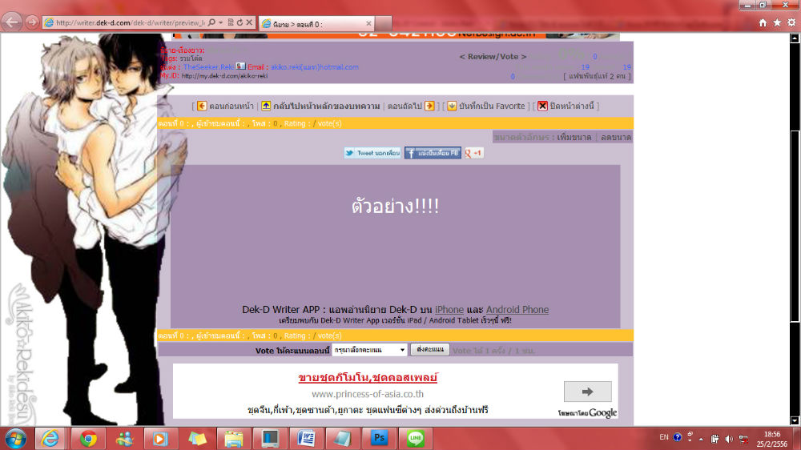This screenshot has width=801, height=450.
Task: Open the browser Home icon
Action: [x=763, y=22]
